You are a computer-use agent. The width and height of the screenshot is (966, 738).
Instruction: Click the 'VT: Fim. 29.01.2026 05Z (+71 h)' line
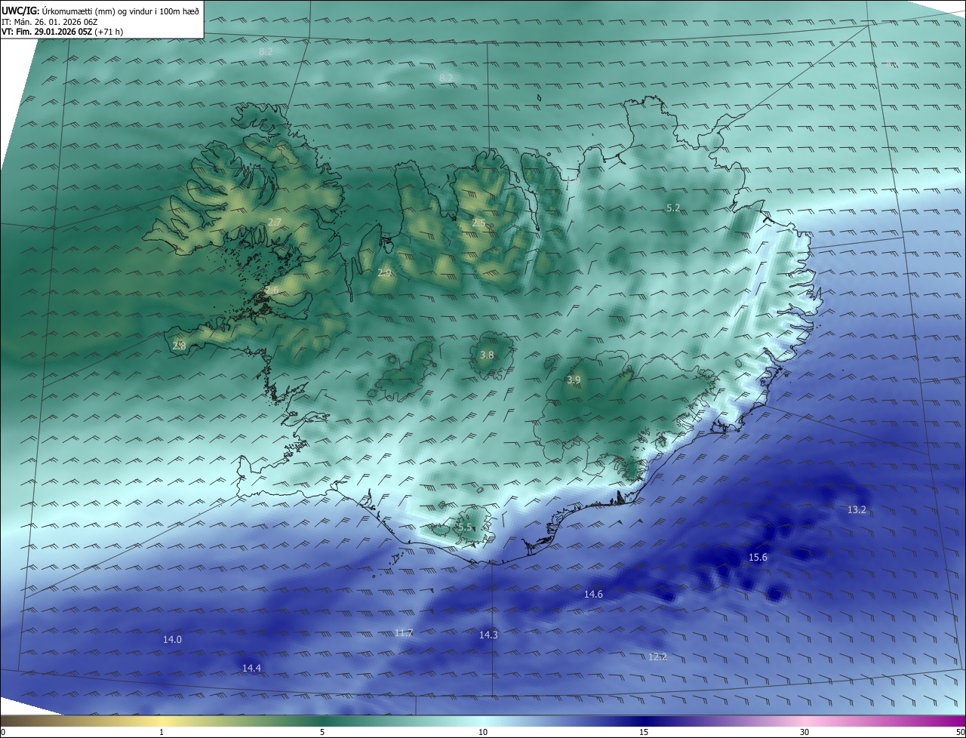pyautogui.click(x=62, y=32)
